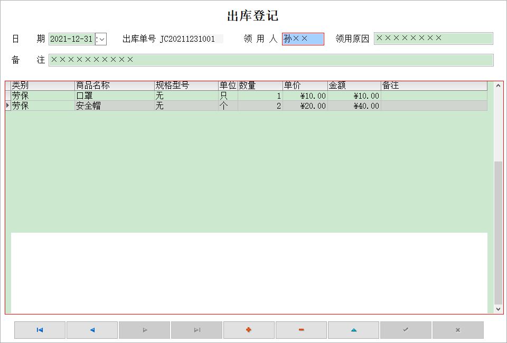This screenshot has width=507, height=343.
Task: Click the 类别 column header
Action: 43,85
